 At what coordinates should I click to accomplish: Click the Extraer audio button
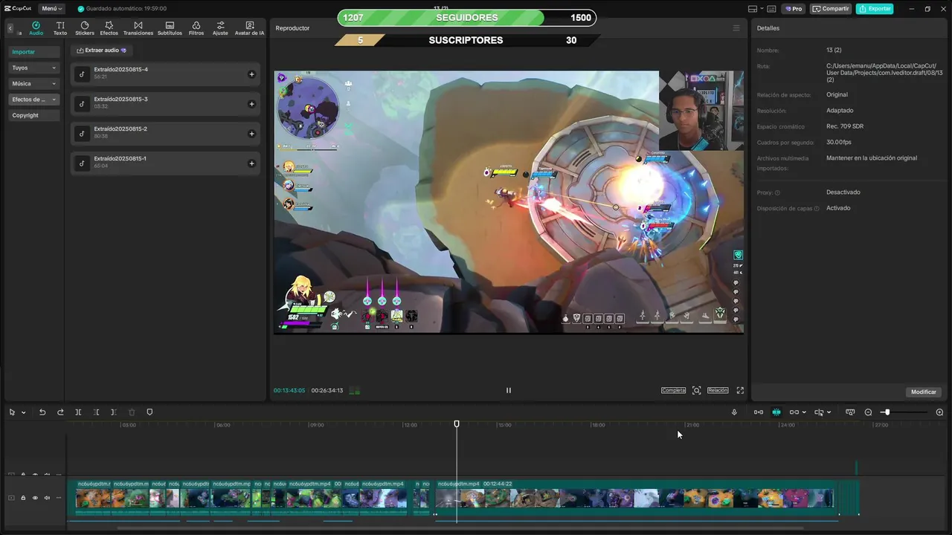(102, 51)
